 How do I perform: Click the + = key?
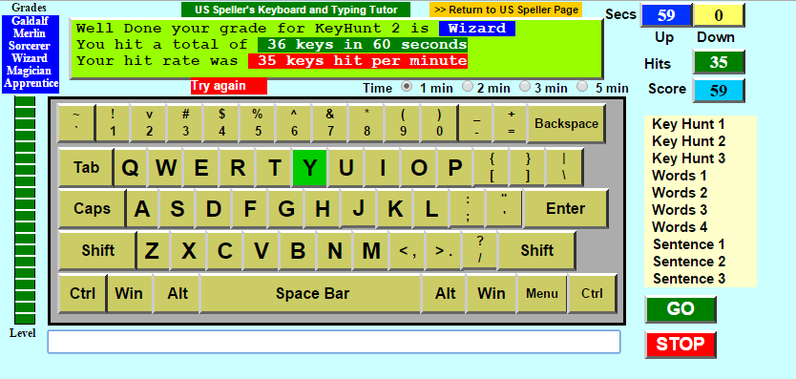point(512,123)
